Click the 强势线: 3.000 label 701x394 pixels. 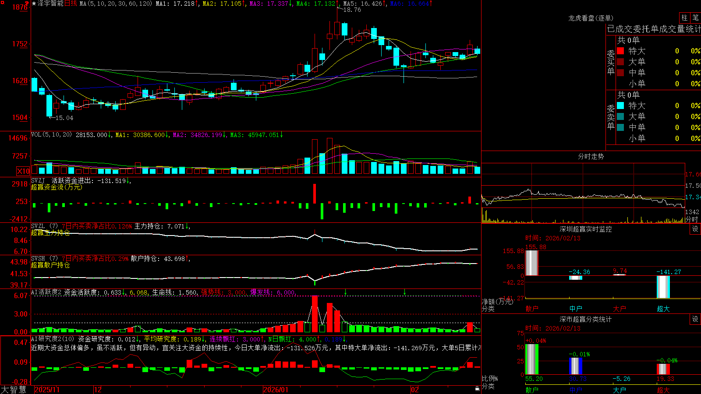223,292
